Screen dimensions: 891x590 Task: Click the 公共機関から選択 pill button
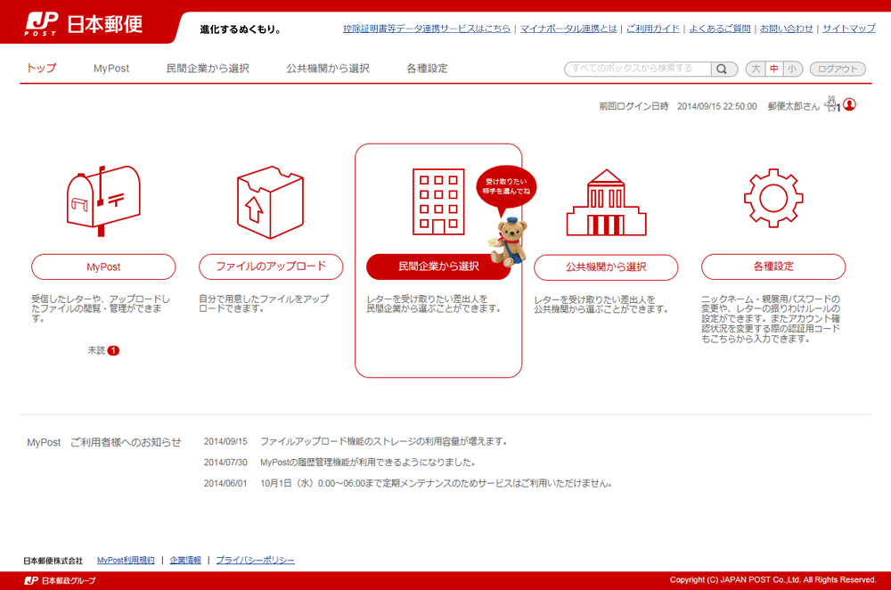tap(606, 266)
